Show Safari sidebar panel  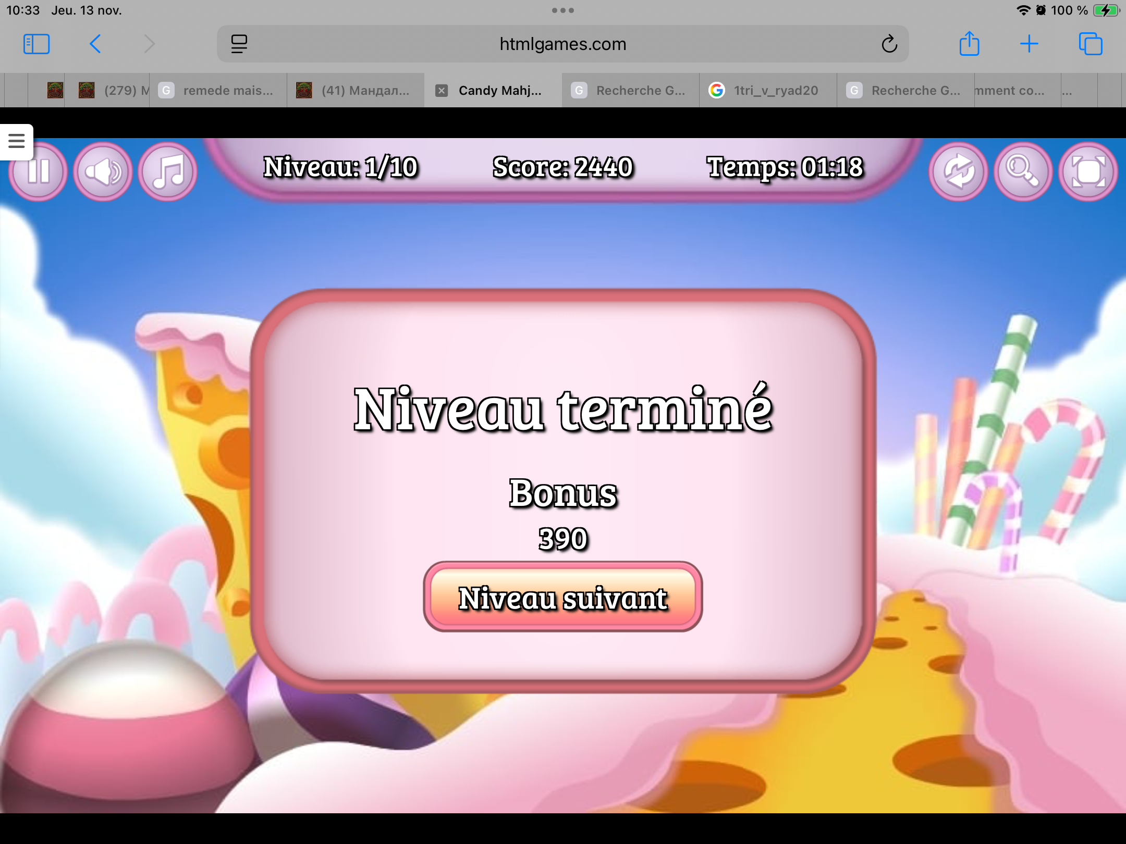(x=36, y=44)
